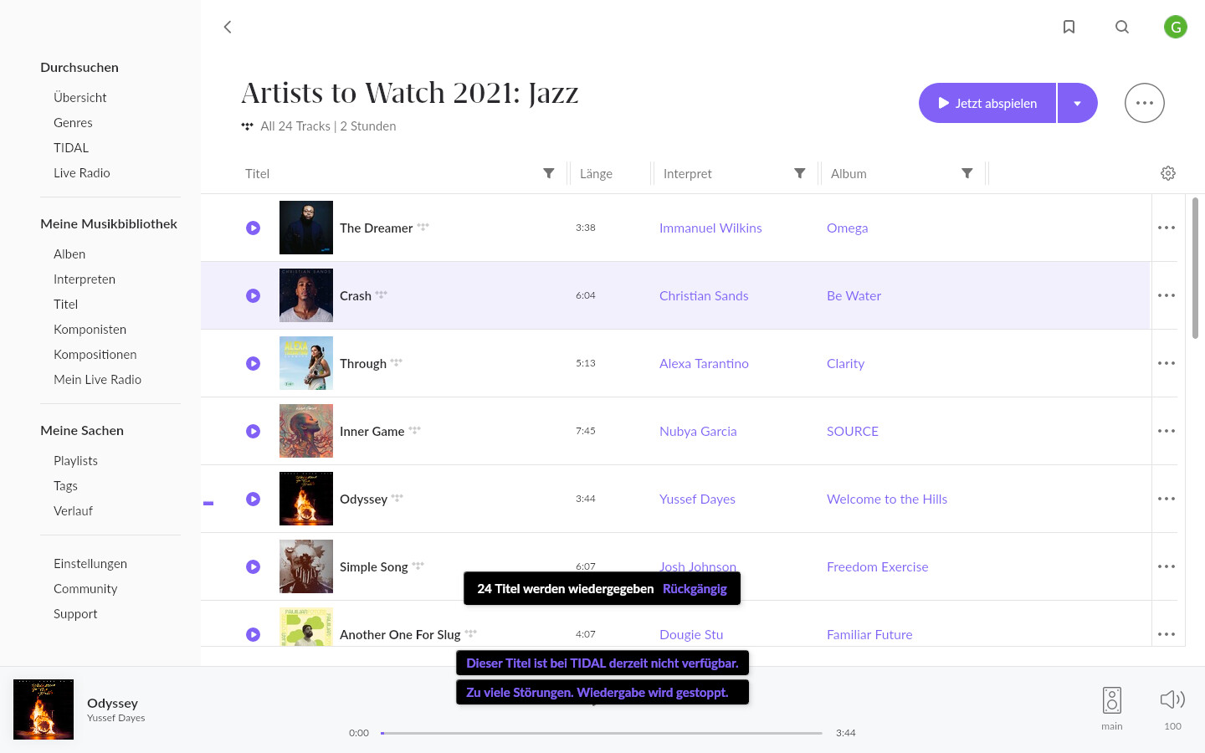Open bookmarks via the bookmark icon

1069,27
